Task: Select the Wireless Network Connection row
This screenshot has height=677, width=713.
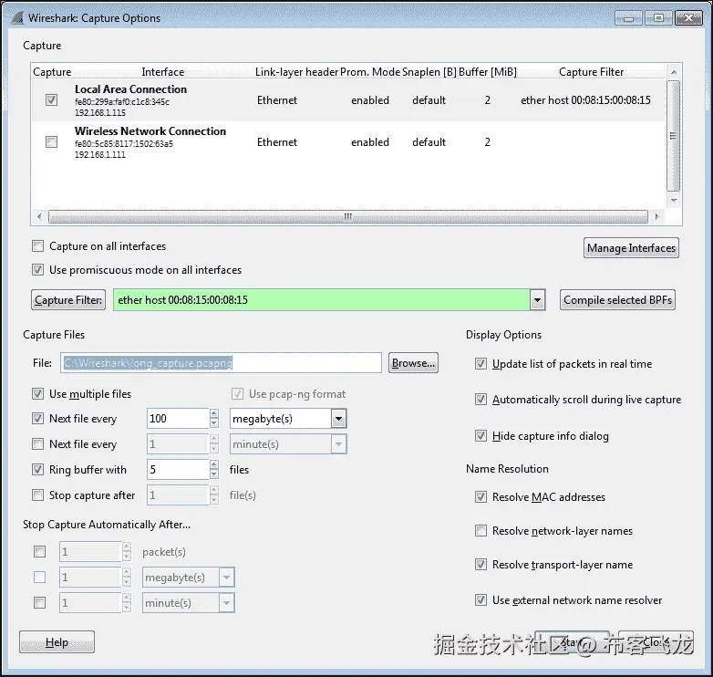Action: [348, 142]
